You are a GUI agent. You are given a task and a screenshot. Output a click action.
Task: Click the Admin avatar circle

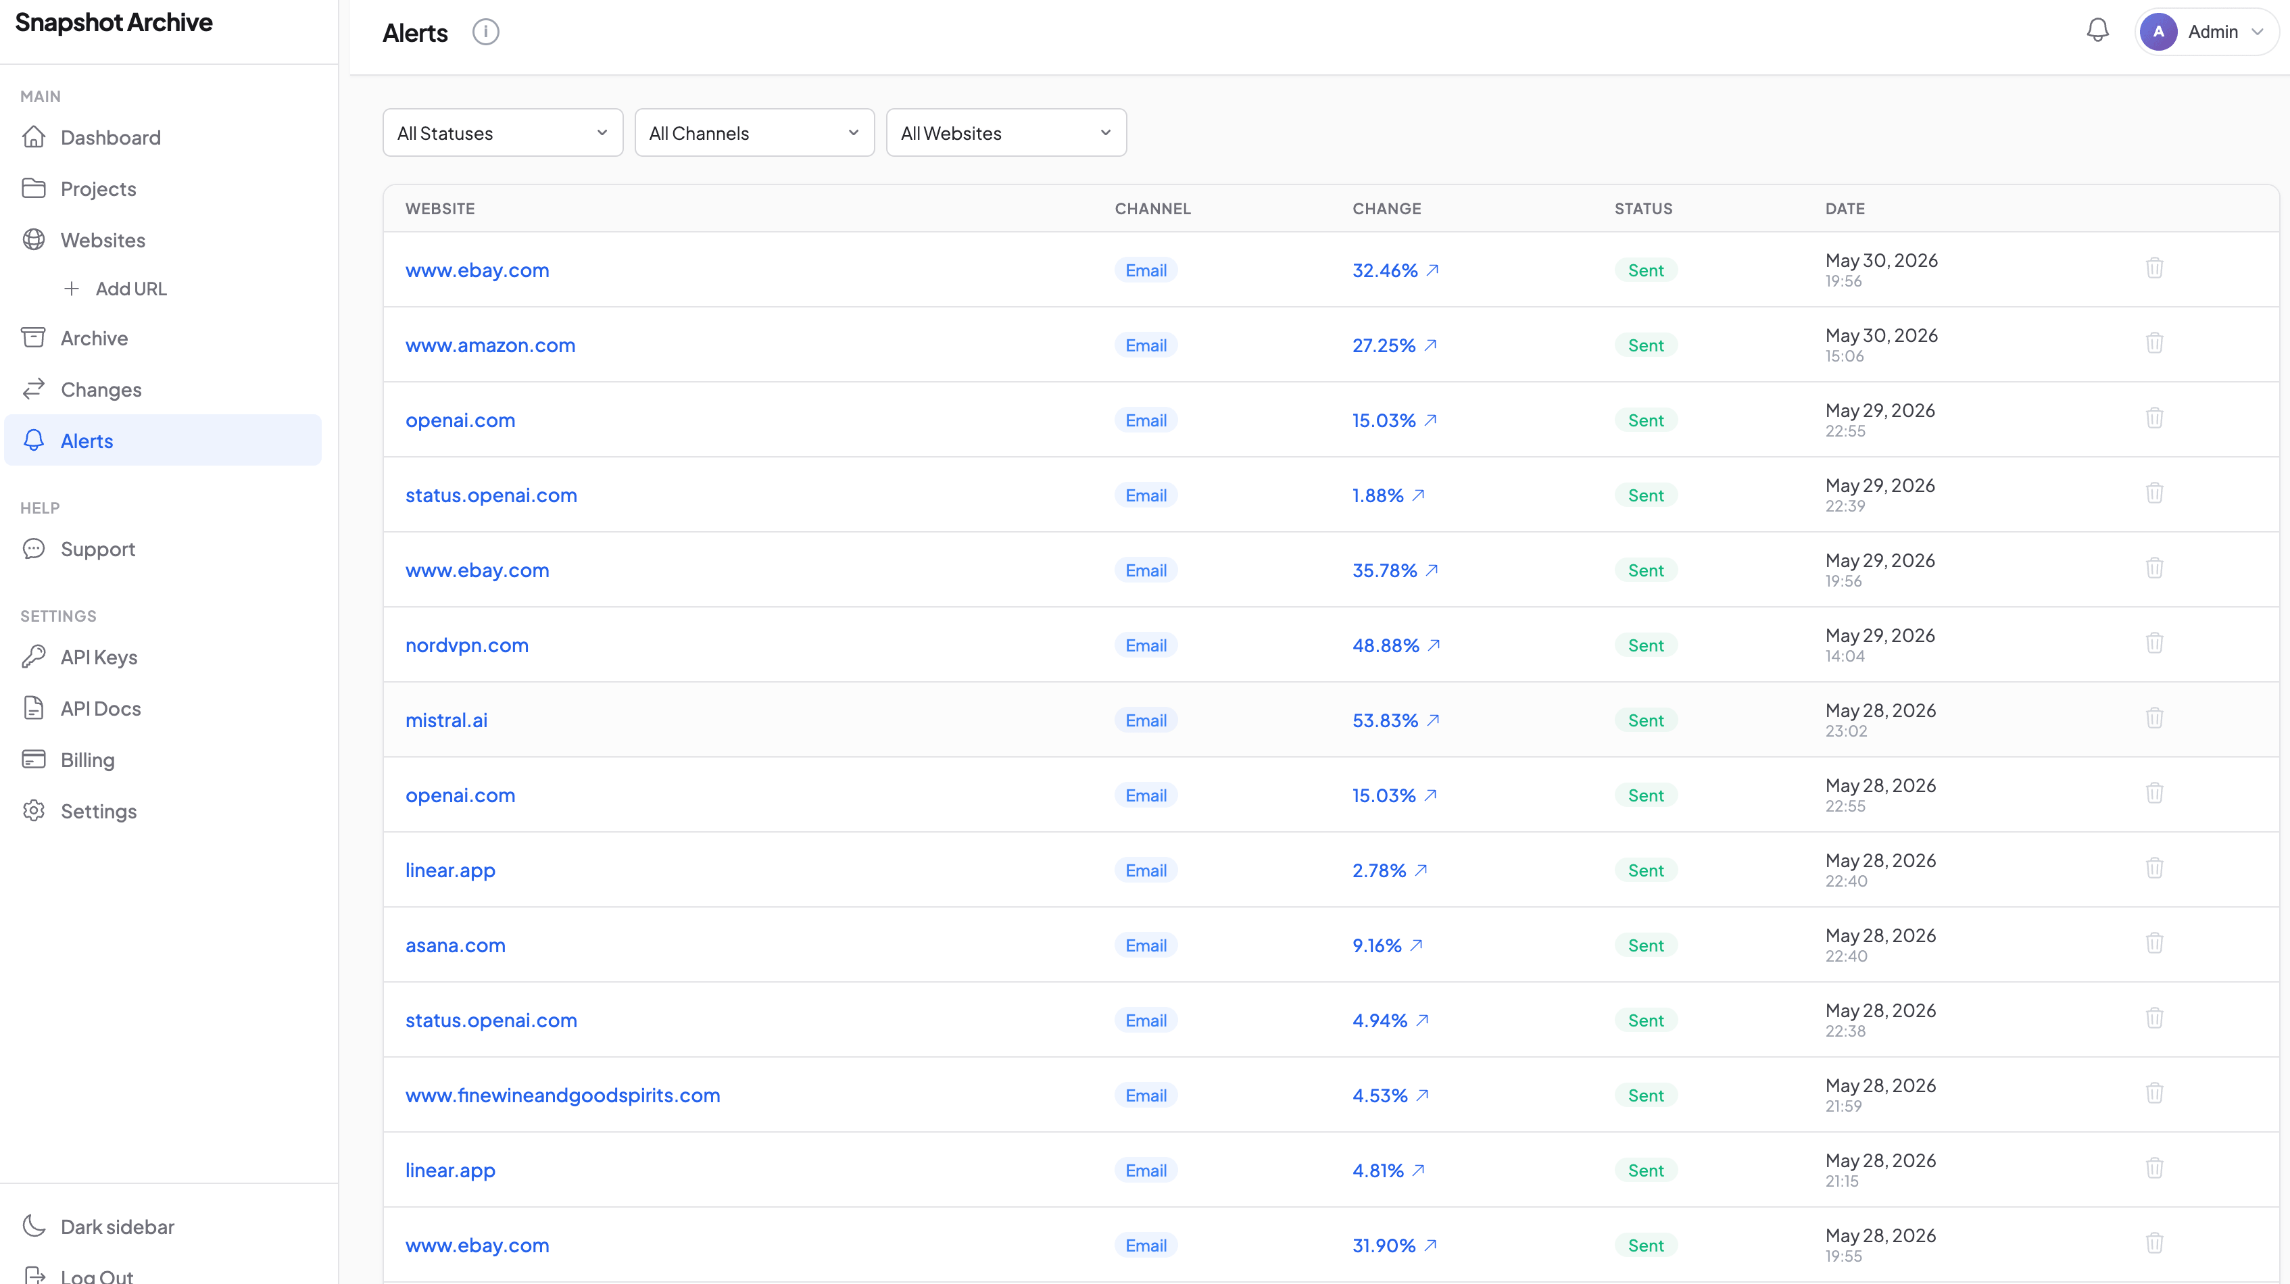pyautogui.click(x=2158, y=32)
